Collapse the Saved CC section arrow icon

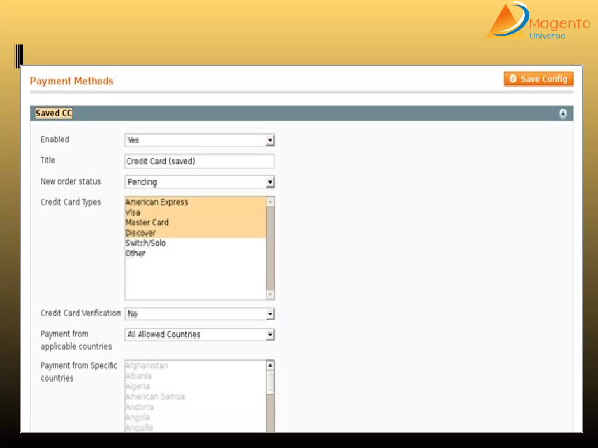click(563, 113)
